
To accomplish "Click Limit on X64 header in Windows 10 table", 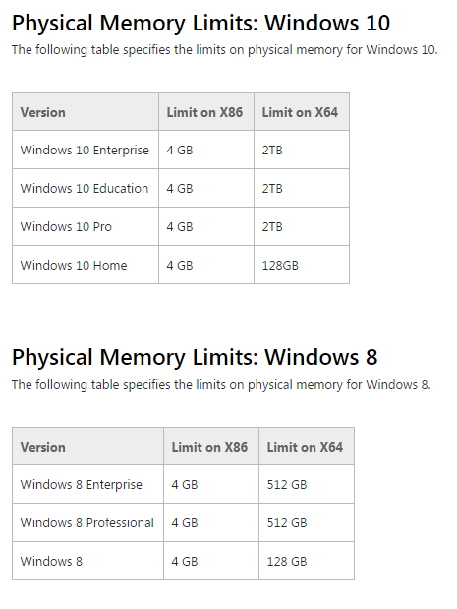I will click(x=302, y=112).
